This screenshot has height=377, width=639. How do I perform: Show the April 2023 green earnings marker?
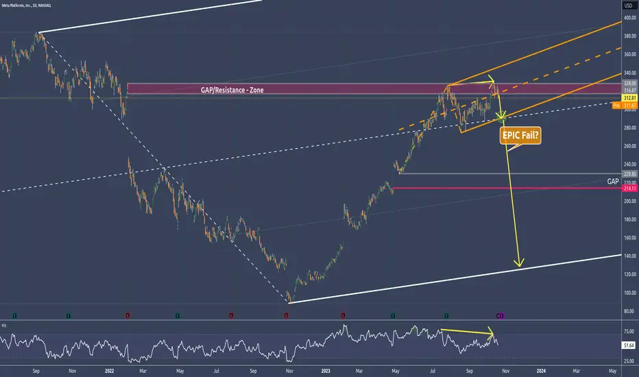point(393,315)
